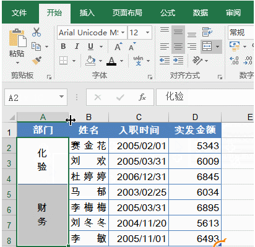The height and width of the screenshot is (247, 255).
Task: Align text left
Action: 165,46
